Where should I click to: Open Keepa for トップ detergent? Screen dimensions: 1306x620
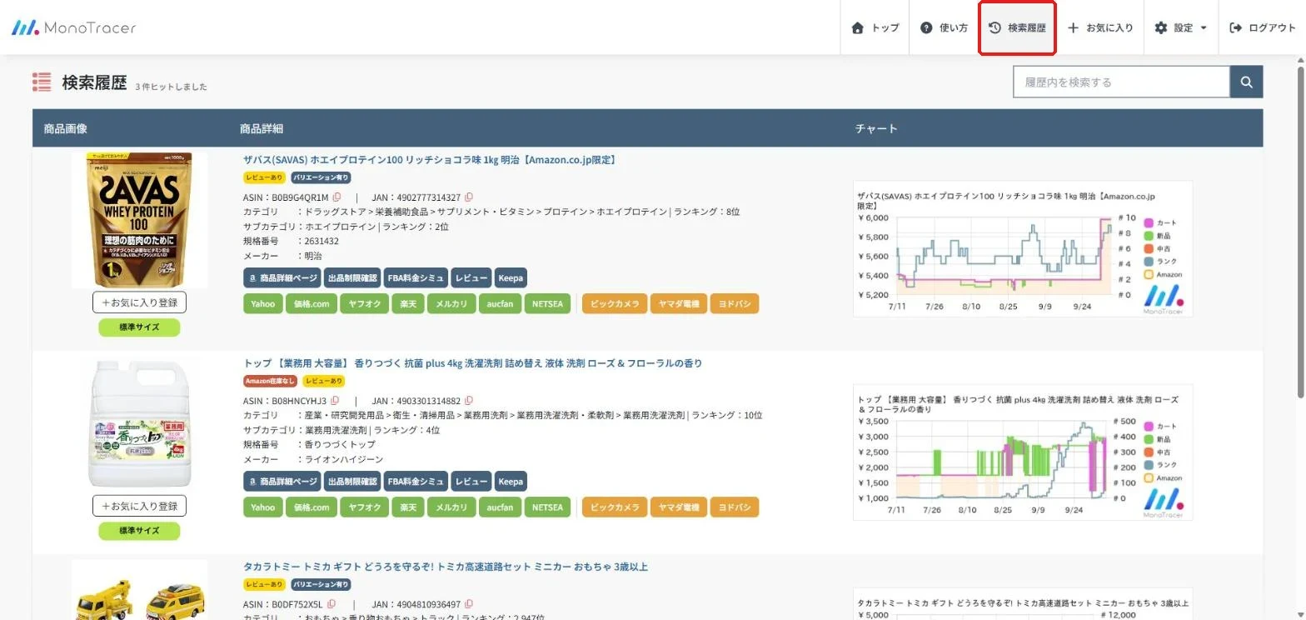click(511, 481)
